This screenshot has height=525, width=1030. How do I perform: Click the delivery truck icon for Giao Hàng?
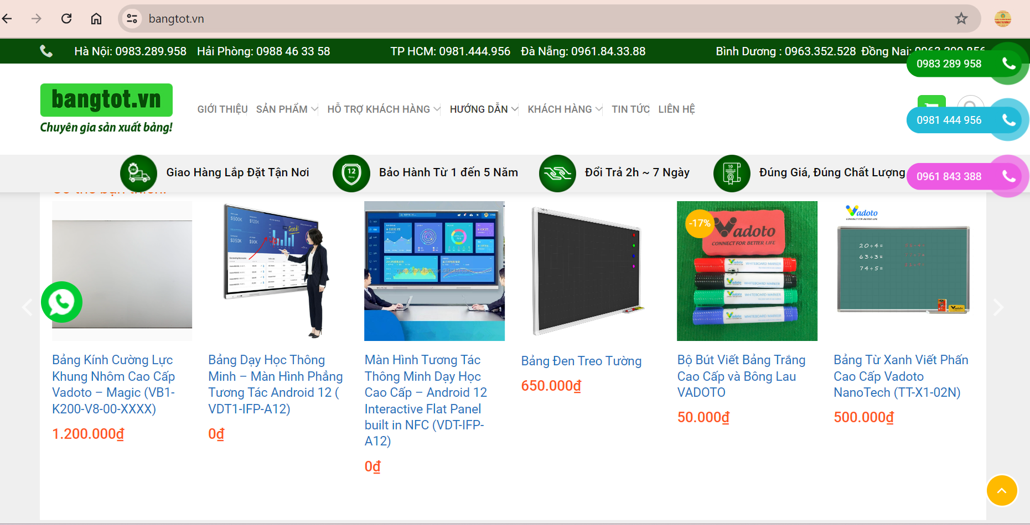pos(138,173)
